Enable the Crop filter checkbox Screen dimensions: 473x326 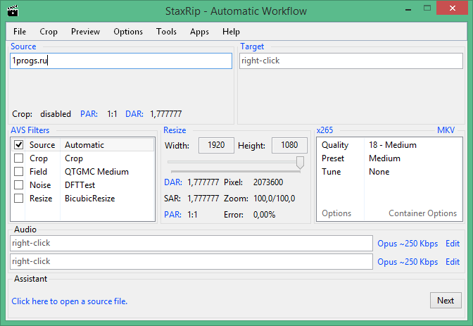[19, 158]
